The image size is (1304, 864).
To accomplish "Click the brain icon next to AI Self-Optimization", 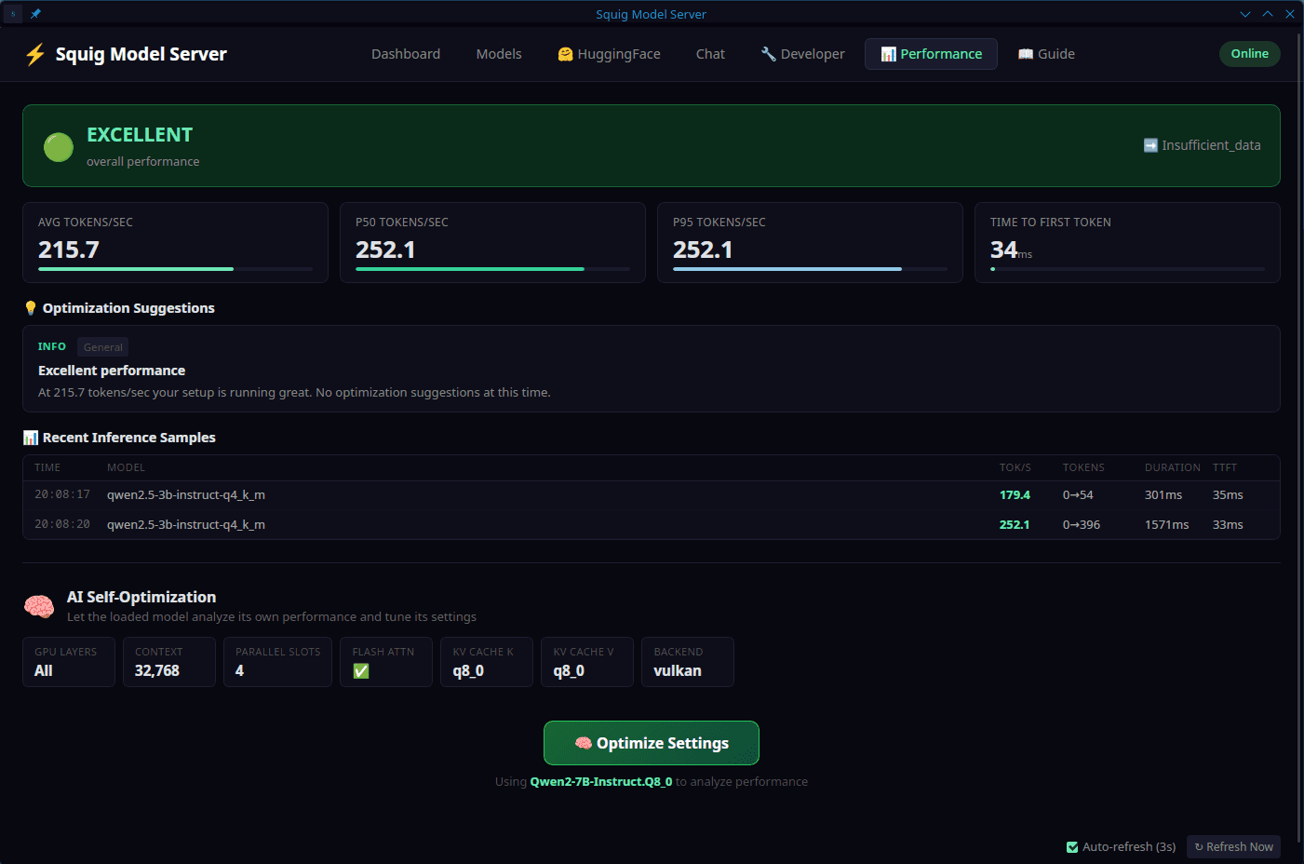I will coord(38,604).
